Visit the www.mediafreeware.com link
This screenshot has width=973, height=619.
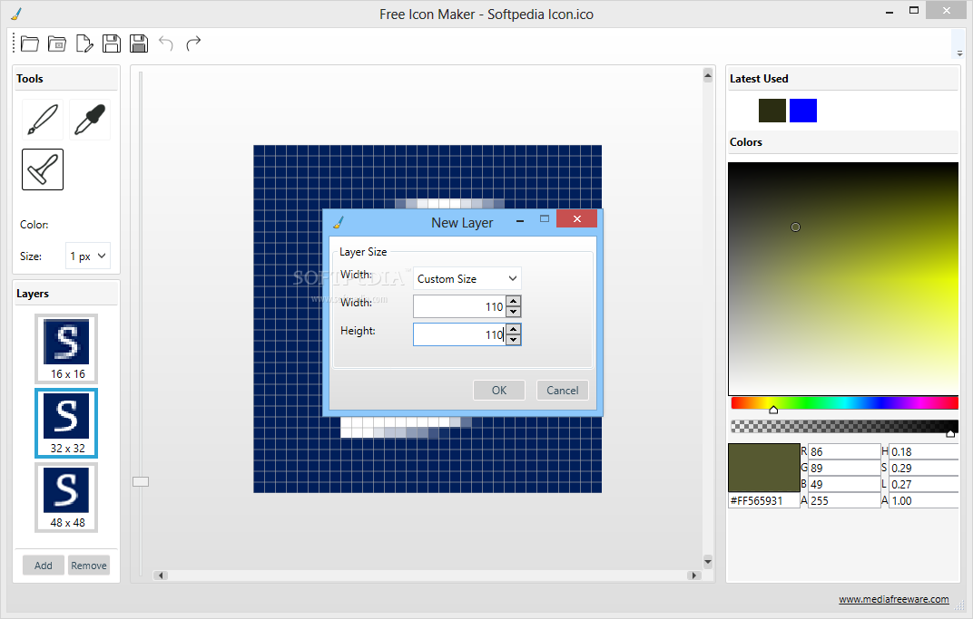point(894,599)
